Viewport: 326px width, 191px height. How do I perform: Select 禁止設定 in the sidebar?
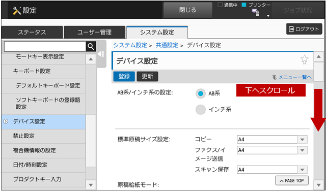[43, 136]
